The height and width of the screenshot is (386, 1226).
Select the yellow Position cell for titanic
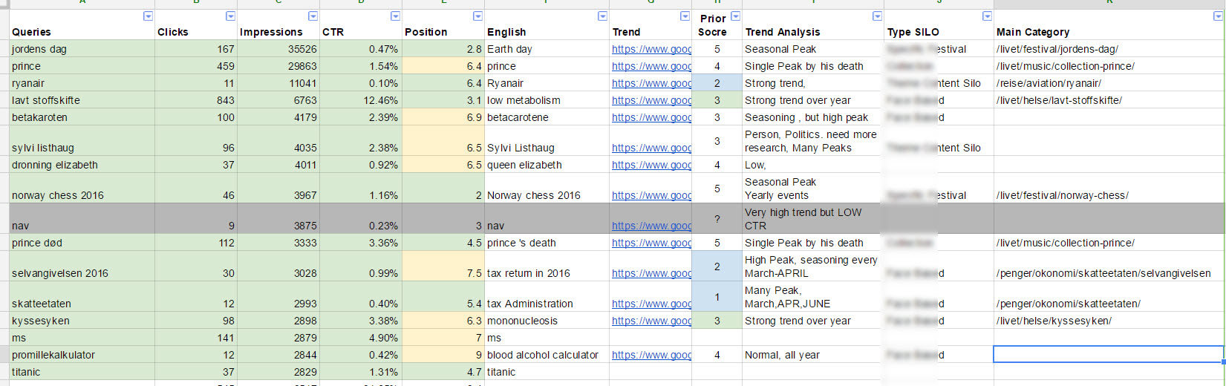pos(443,372)
